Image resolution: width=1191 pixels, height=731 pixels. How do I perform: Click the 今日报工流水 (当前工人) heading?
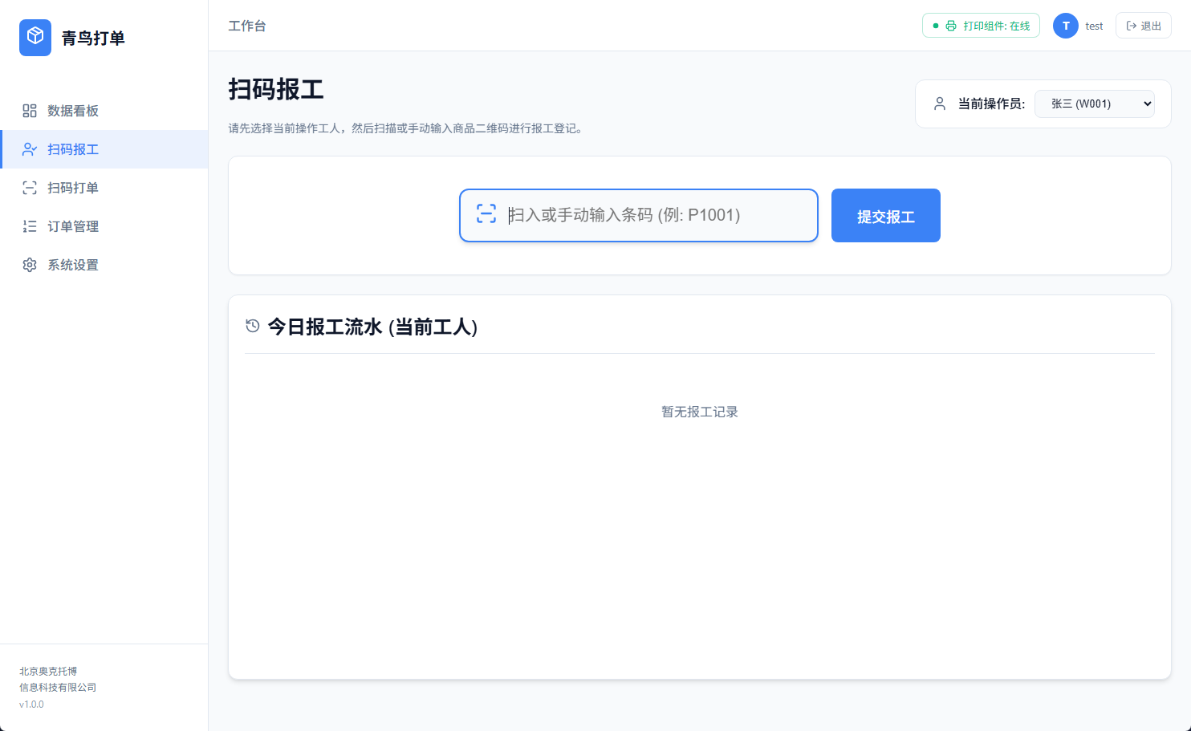(372, 327)
